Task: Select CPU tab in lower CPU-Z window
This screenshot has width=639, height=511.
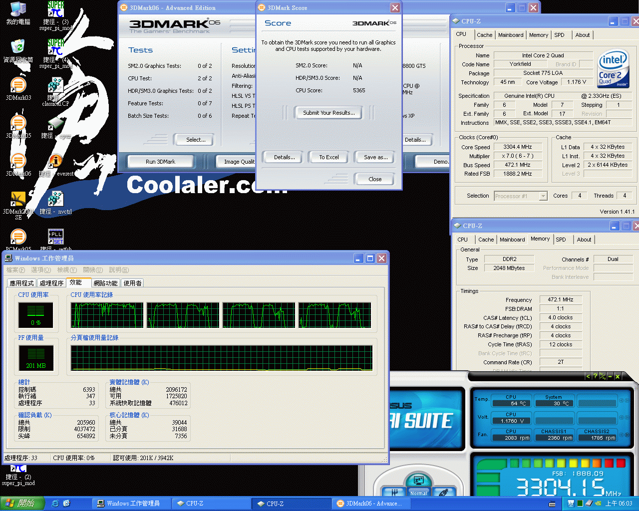Action: coord(463,240)
